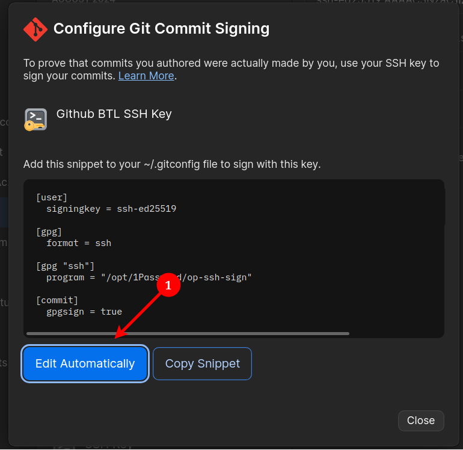Click the [gpg] header in the snippet
This screenshot has height=450, width=463.
click(49, 232)
